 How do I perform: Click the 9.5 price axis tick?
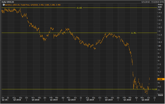click(x=160, y=50)
